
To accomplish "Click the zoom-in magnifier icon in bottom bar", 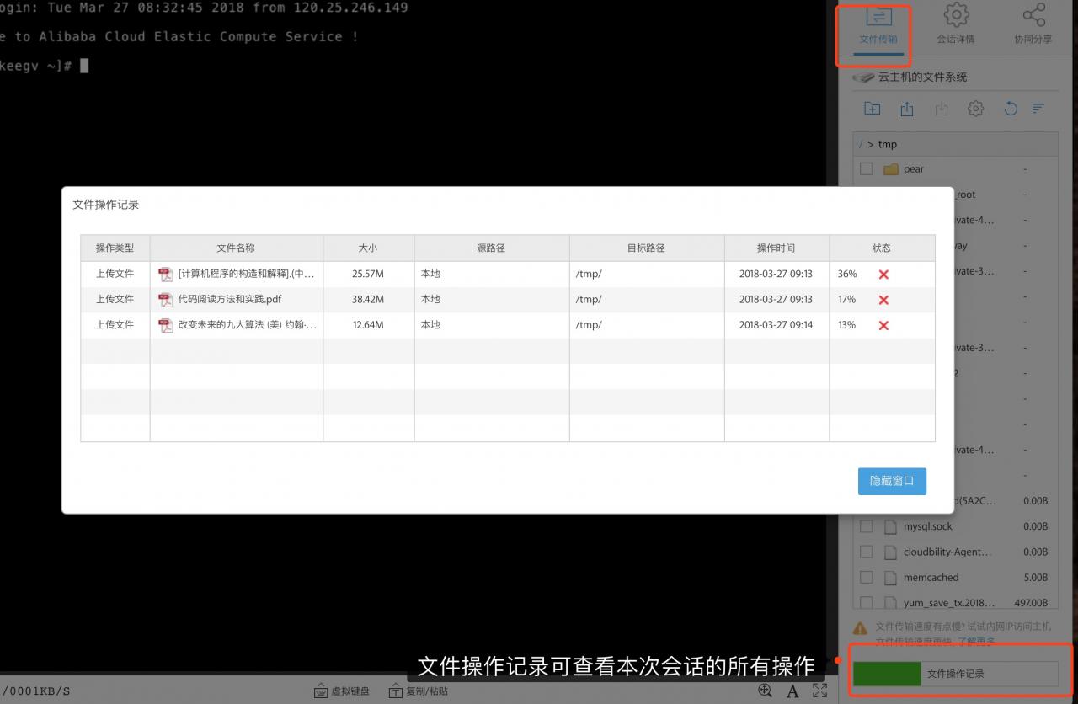I will pyautogui.click(x=766, y=691).
